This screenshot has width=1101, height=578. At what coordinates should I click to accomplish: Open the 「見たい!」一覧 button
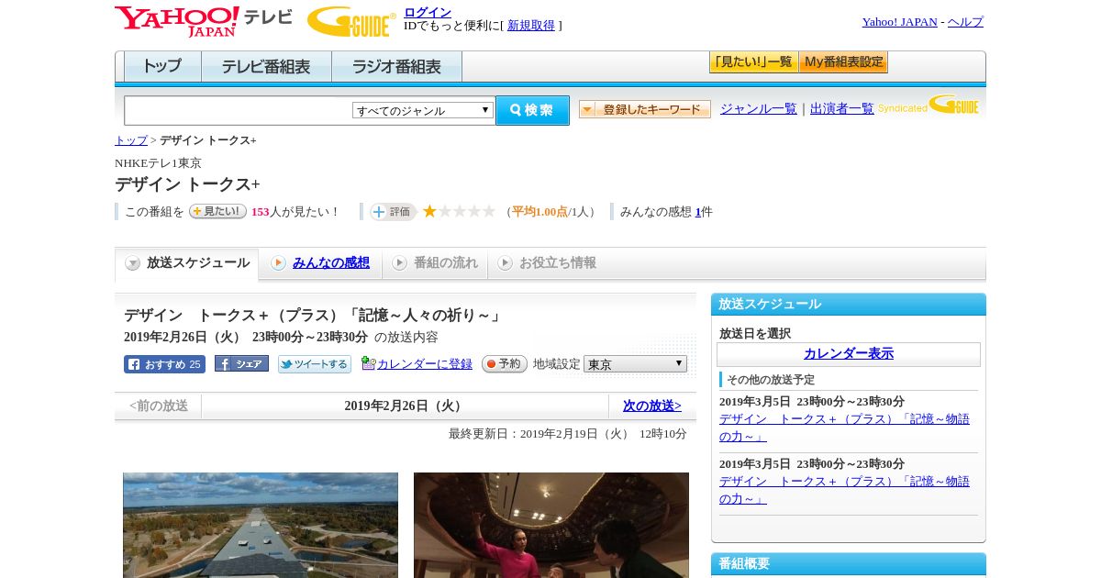point(753,62)
